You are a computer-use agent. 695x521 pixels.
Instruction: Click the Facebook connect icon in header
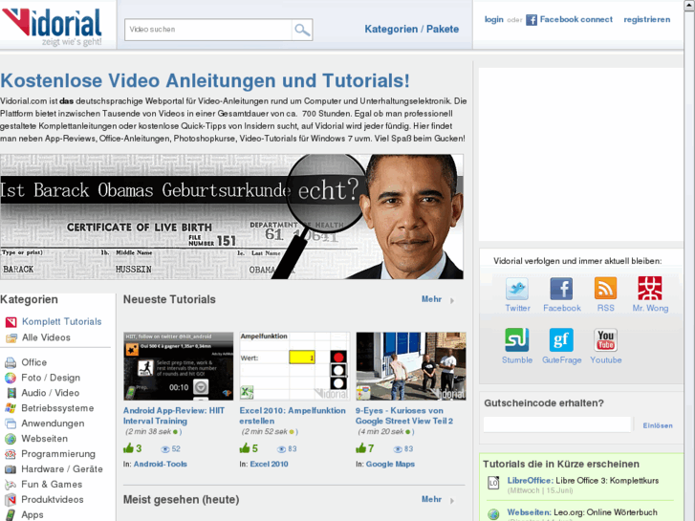(x=532, y=20)
